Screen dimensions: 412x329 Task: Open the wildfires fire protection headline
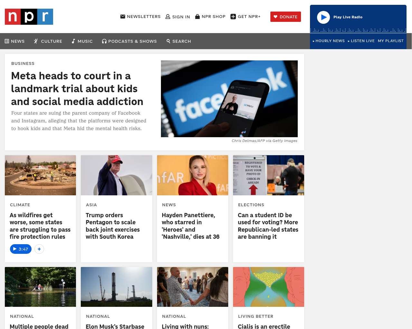coord(40,226)
